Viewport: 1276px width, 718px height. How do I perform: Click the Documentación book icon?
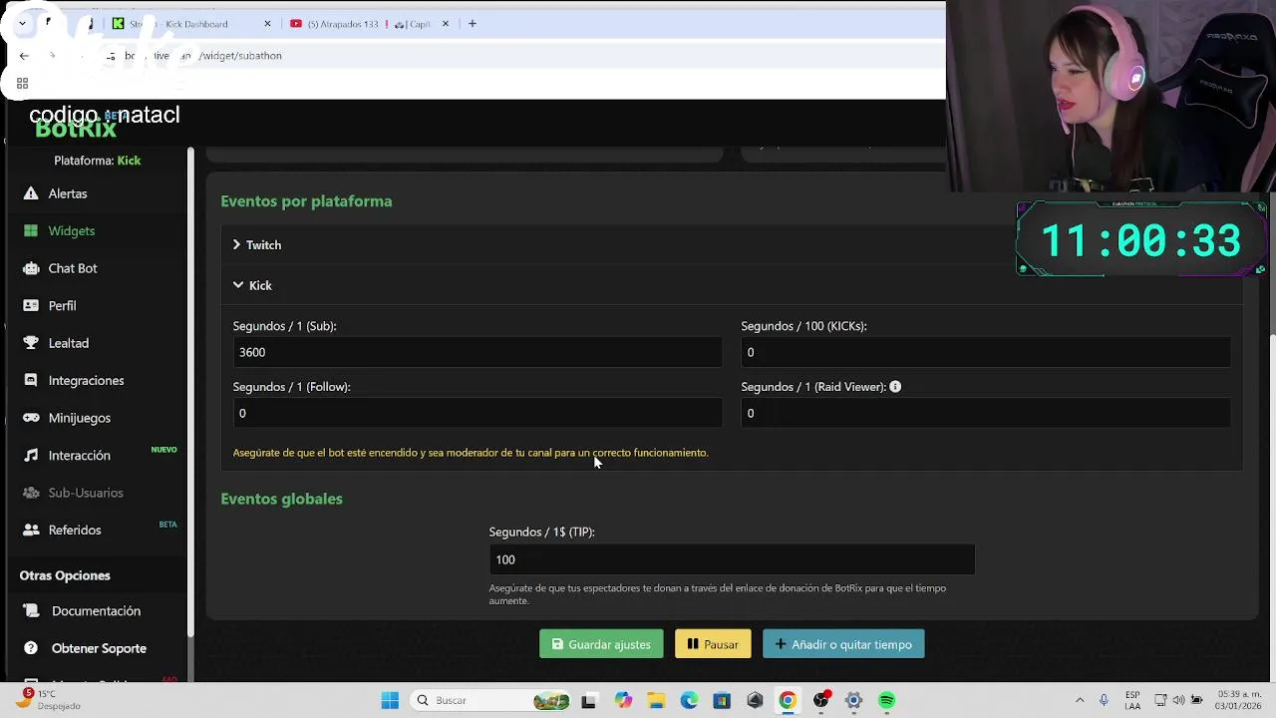pyautogui.click(x=31, y=611)
